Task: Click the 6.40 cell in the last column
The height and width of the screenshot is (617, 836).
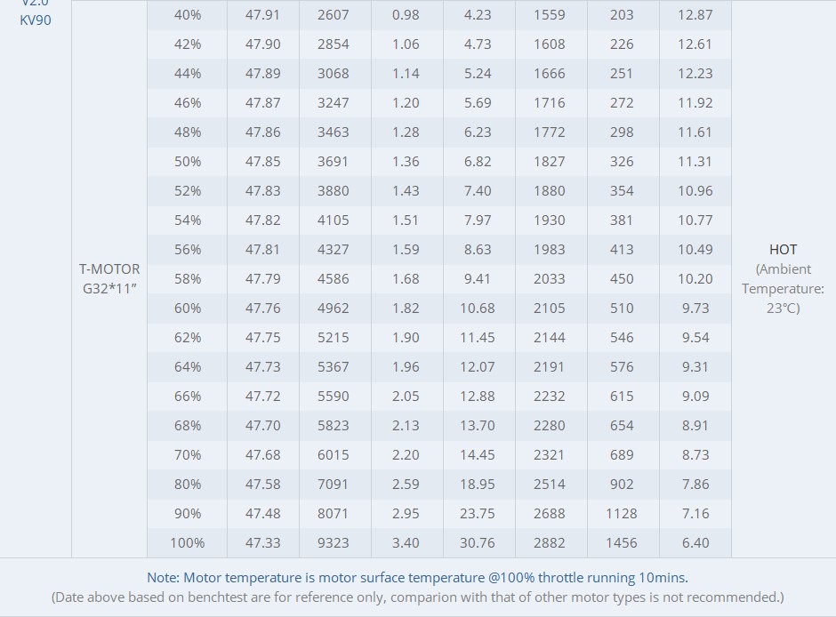Action: pyautogui.click(x=695, y=542)
